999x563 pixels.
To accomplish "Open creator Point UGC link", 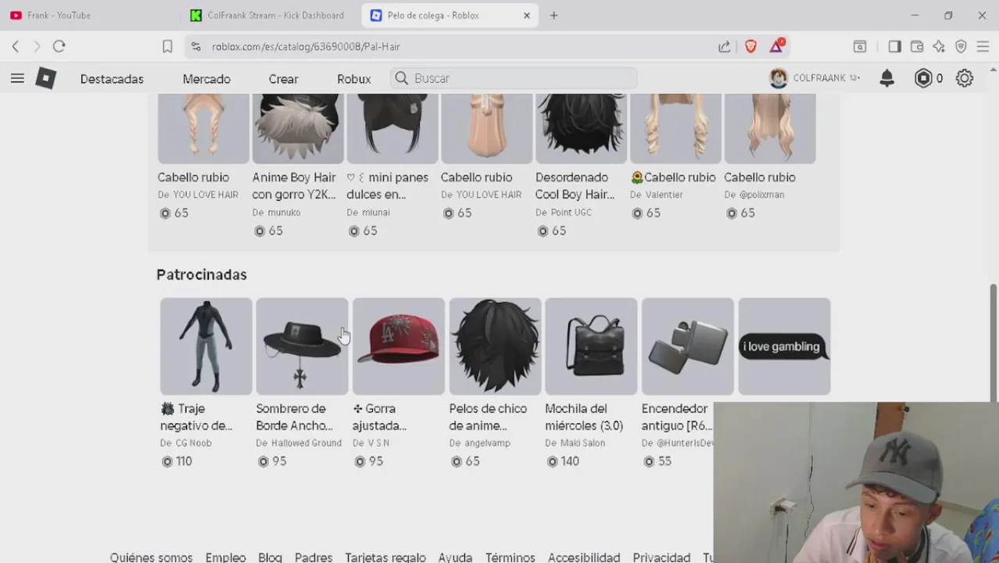I will (x=570, y=212).
